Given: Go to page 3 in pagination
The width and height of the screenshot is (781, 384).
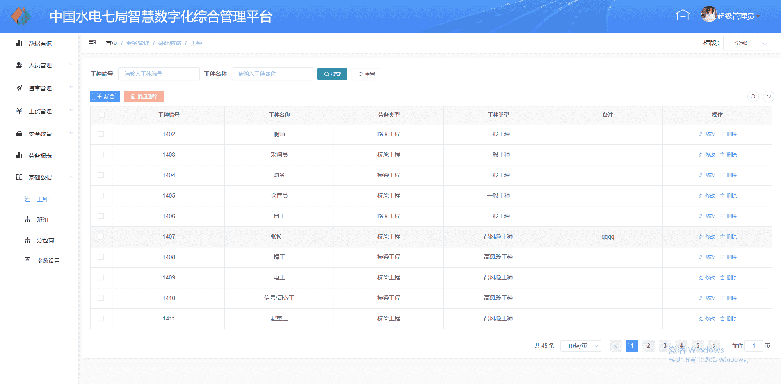Looking at the screenshot, I should [665, 346].
